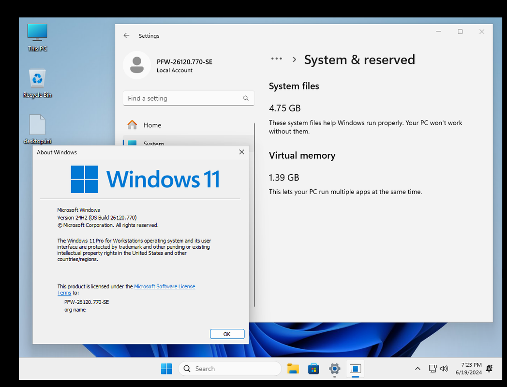Click the breadcrumb chevron before System & reserved
This screenshot has height=387, width=507.
[x=294, y=60]
